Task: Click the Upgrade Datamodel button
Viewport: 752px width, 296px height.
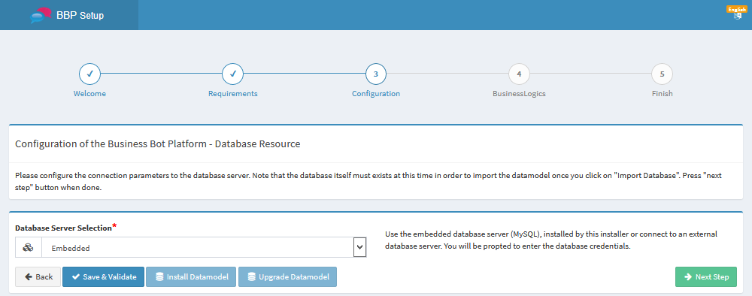Action: (x=288, y=276)
